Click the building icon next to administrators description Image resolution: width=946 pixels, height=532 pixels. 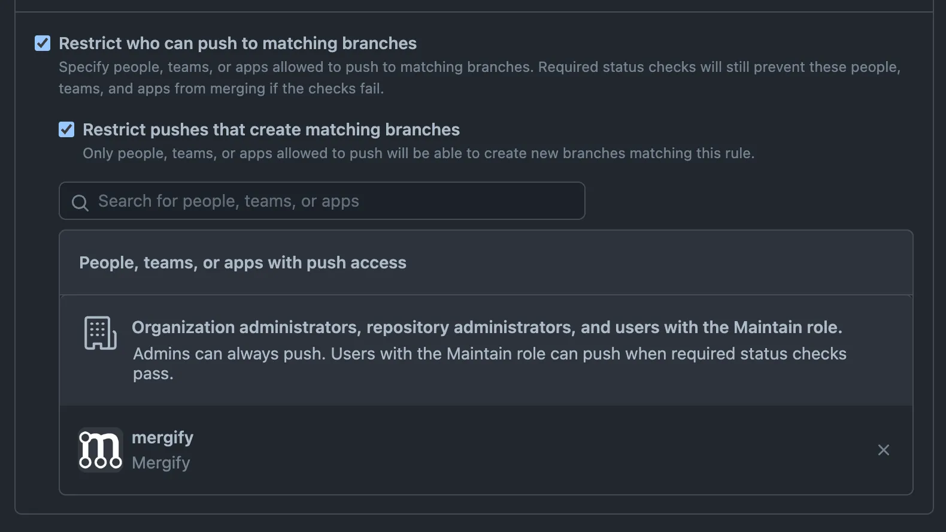pos(99,333)
